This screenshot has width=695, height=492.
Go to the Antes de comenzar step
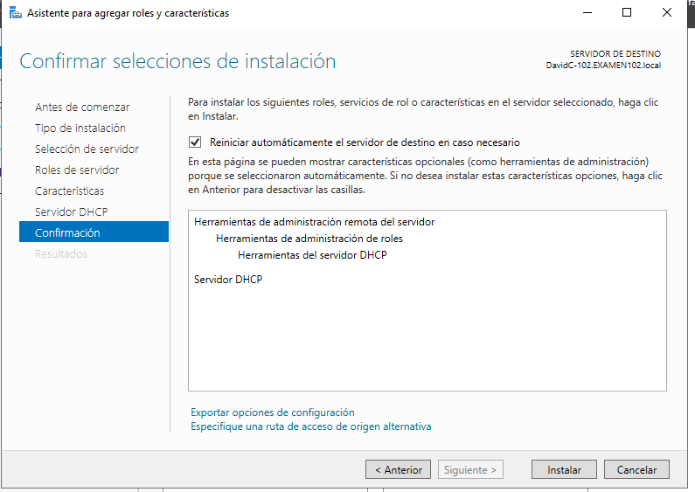point(82,107)
